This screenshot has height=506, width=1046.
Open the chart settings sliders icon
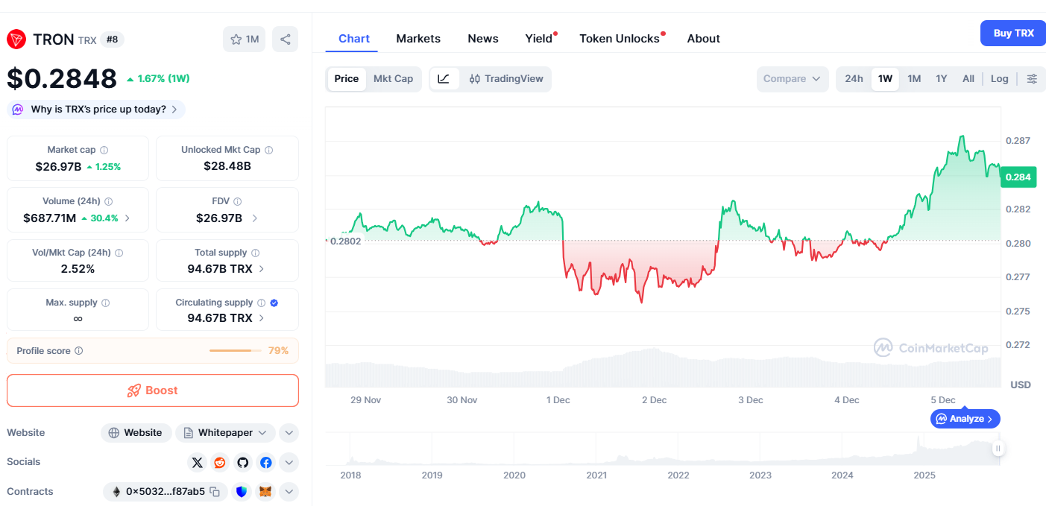[1032, 79]
